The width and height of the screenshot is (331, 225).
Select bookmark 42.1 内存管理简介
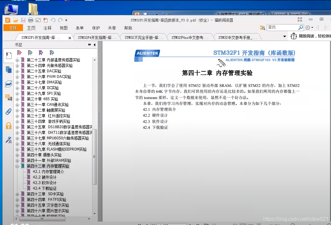(x=48, y=172)
